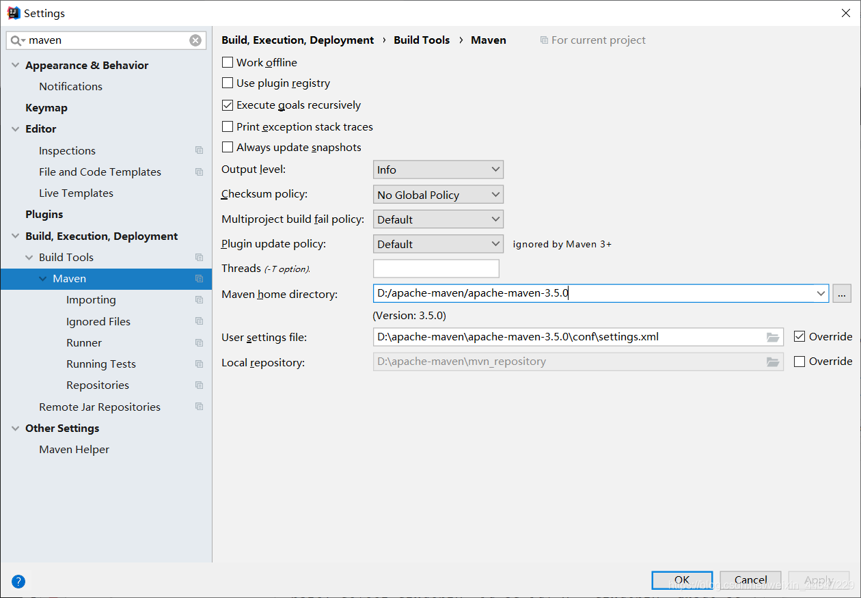
Task: Uncheck Execute goals recursively
Action: [228, 105]
